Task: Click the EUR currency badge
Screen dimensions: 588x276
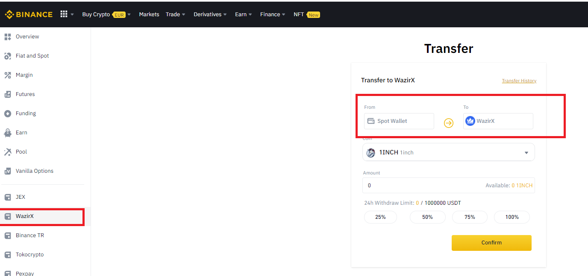Action: [119, 15]
